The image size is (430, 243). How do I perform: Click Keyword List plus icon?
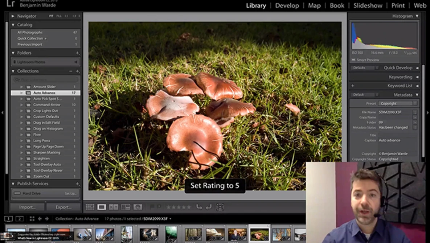pos(353,86)
